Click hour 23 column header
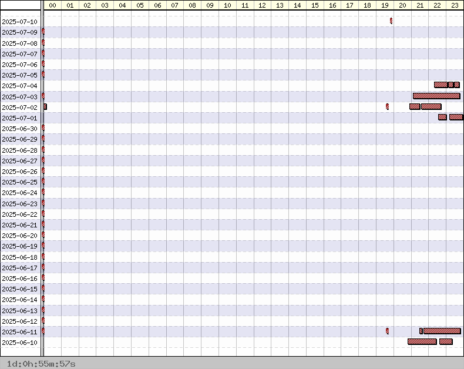This screenshot has height=369, width=464. pyautogui.click(x=455, y=5)
